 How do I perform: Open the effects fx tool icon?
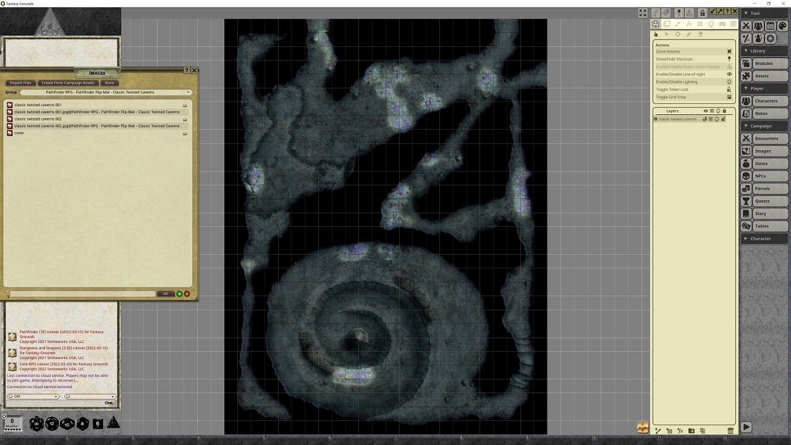(x=688, y=23)
